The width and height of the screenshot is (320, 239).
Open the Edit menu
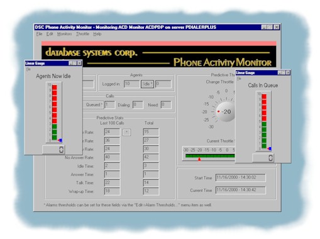50,34
